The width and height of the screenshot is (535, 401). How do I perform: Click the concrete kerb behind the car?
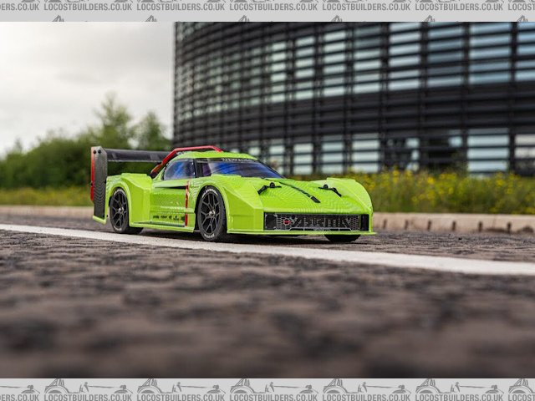451,222
